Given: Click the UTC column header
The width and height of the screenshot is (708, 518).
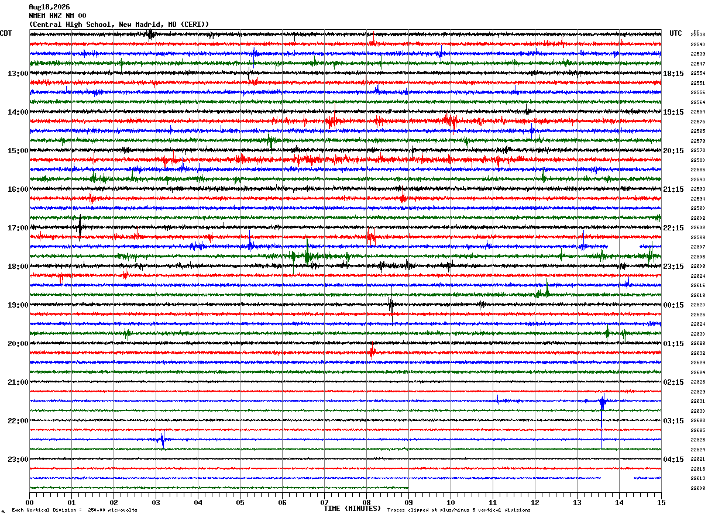Looking at the screenshot, I should pos(676,33).
